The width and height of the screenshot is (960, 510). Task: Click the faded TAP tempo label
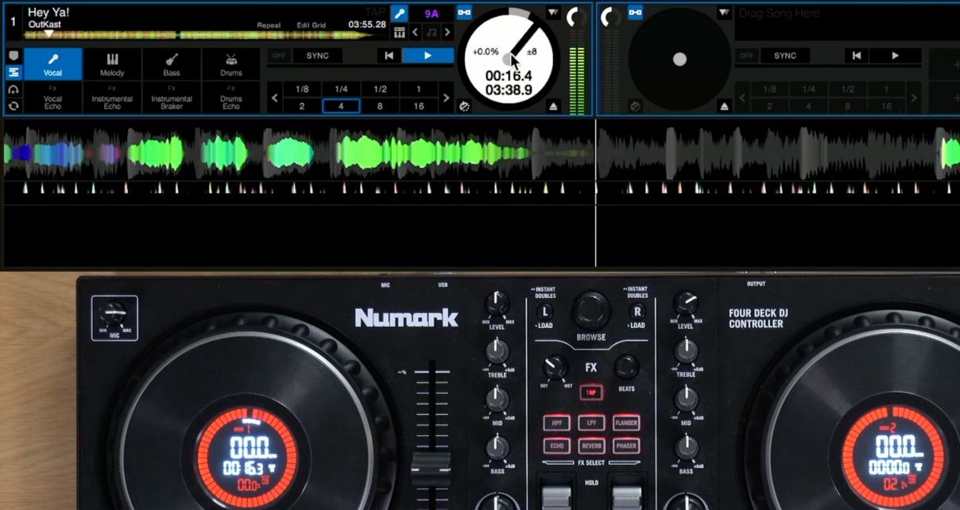(374, 12)
